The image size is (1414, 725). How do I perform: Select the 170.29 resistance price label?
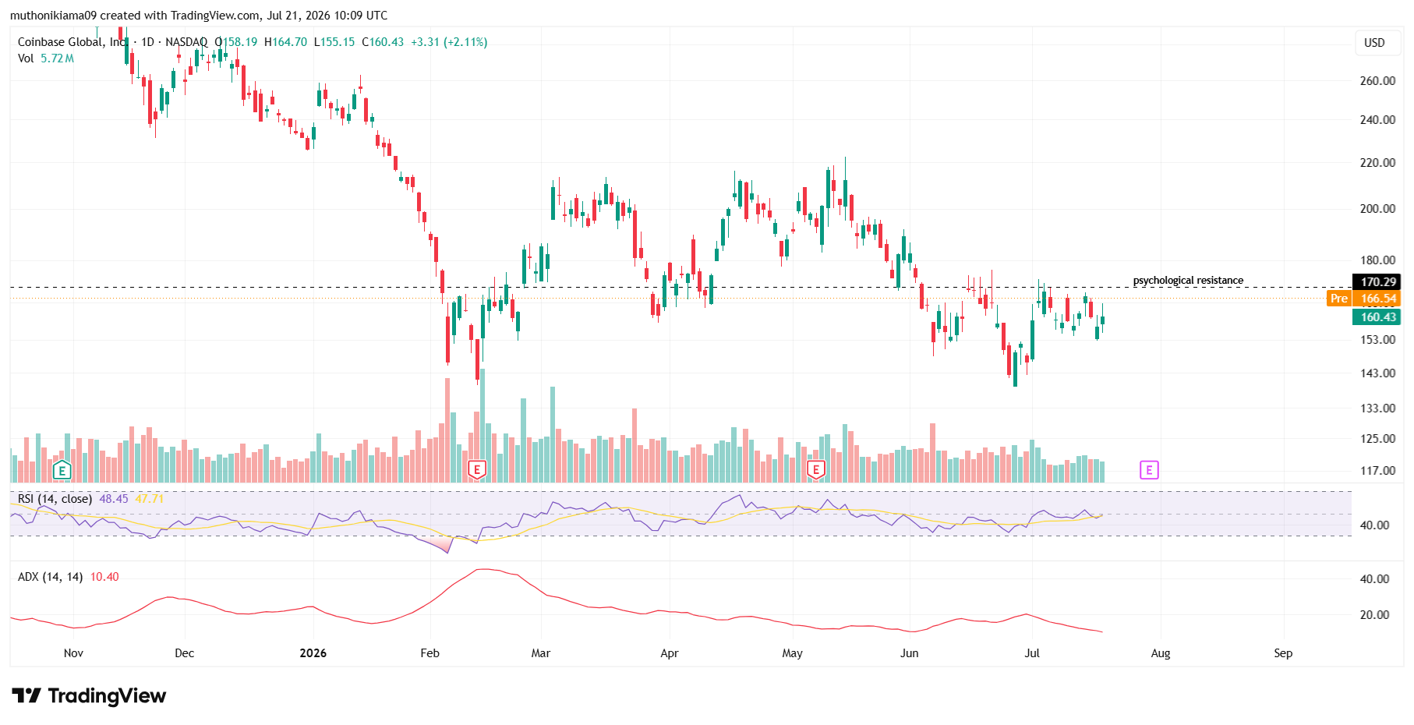click(x=1377, y=282)
